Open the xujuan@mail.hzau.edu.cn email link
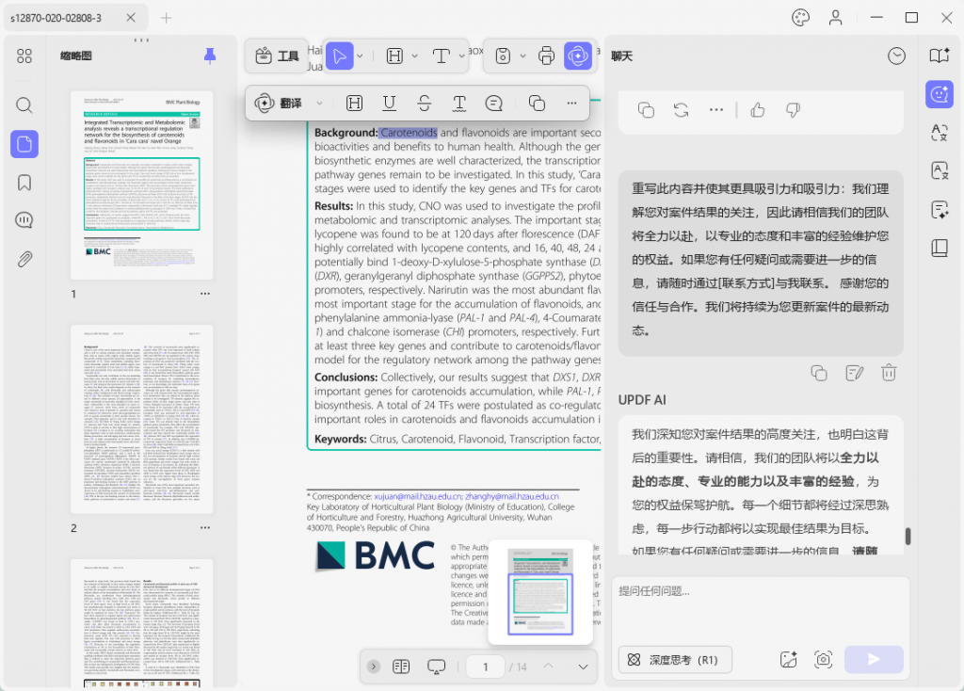964x691 pixels. pos(418,496)
